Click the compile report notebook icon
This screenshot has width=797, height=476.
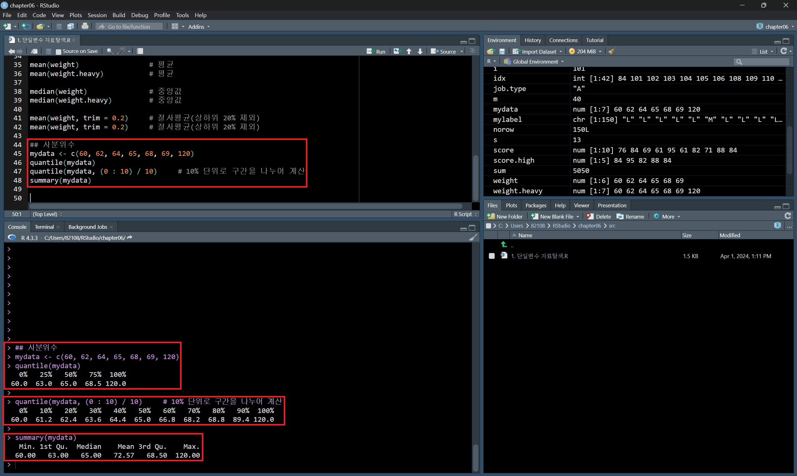tap(140, 51)
